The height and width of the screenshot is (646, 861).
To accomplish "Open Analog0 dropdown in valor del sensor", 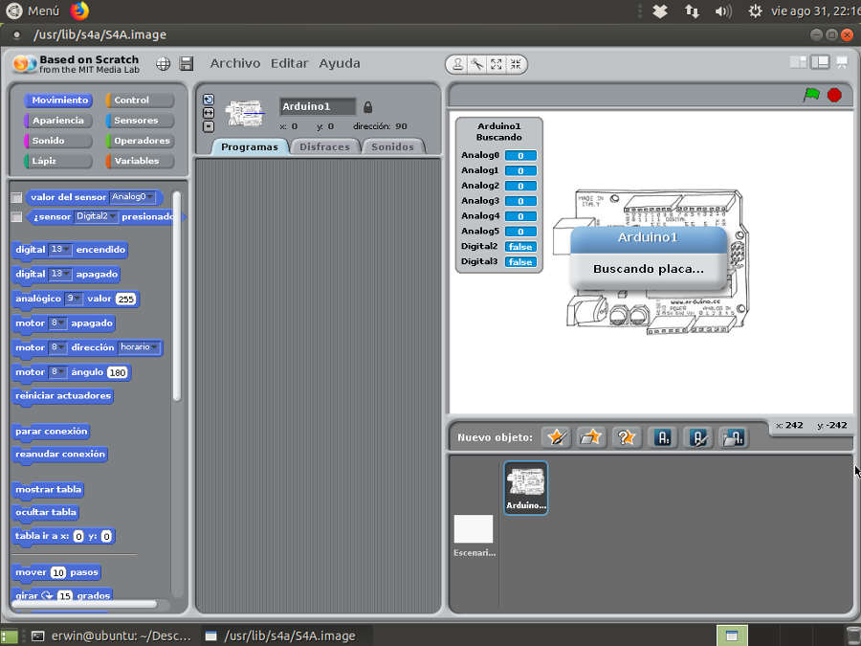I will [x=133, y=196].
